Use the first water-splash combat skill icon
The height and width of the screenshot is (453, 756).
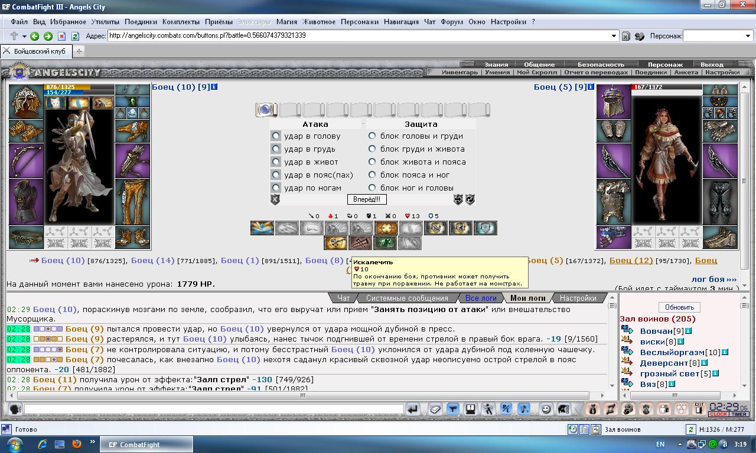pyautogui.click(x=262, y=228)
